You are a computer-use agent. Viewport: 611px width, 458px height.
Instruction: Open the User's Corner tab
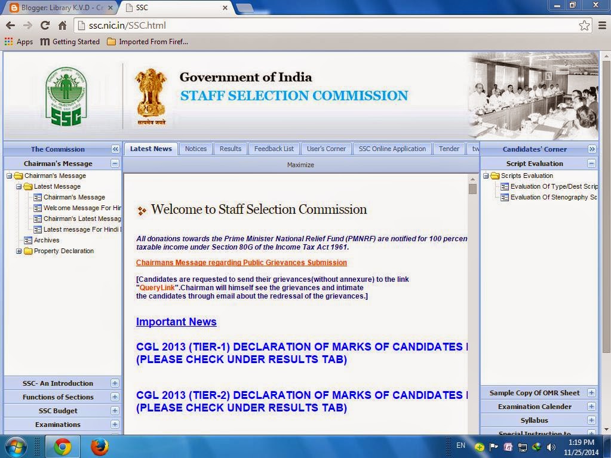[326, 149]
